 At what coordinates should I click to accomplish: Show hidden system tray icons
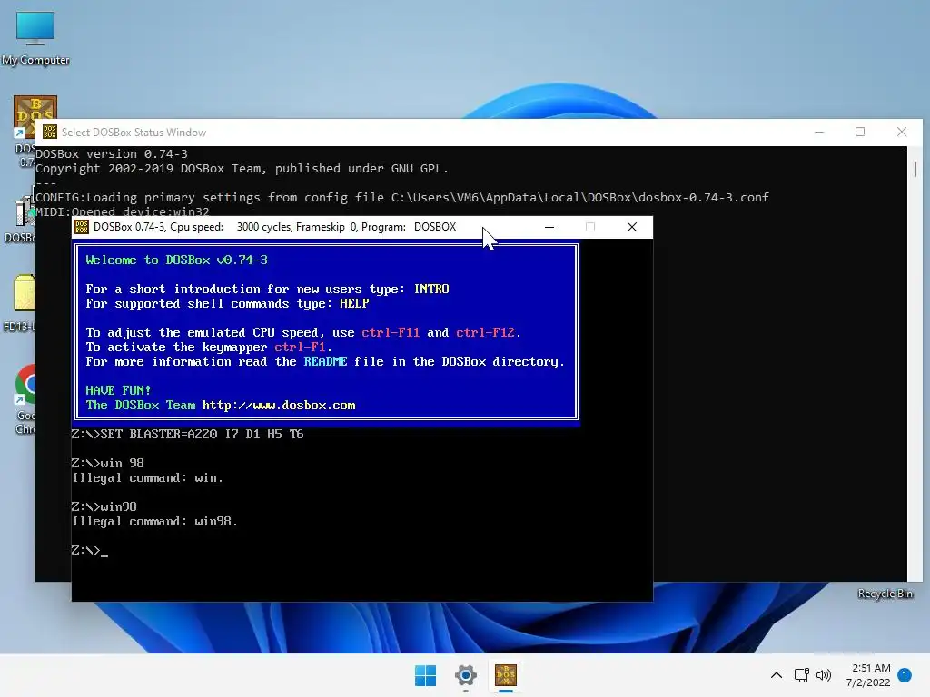[776, 675]
